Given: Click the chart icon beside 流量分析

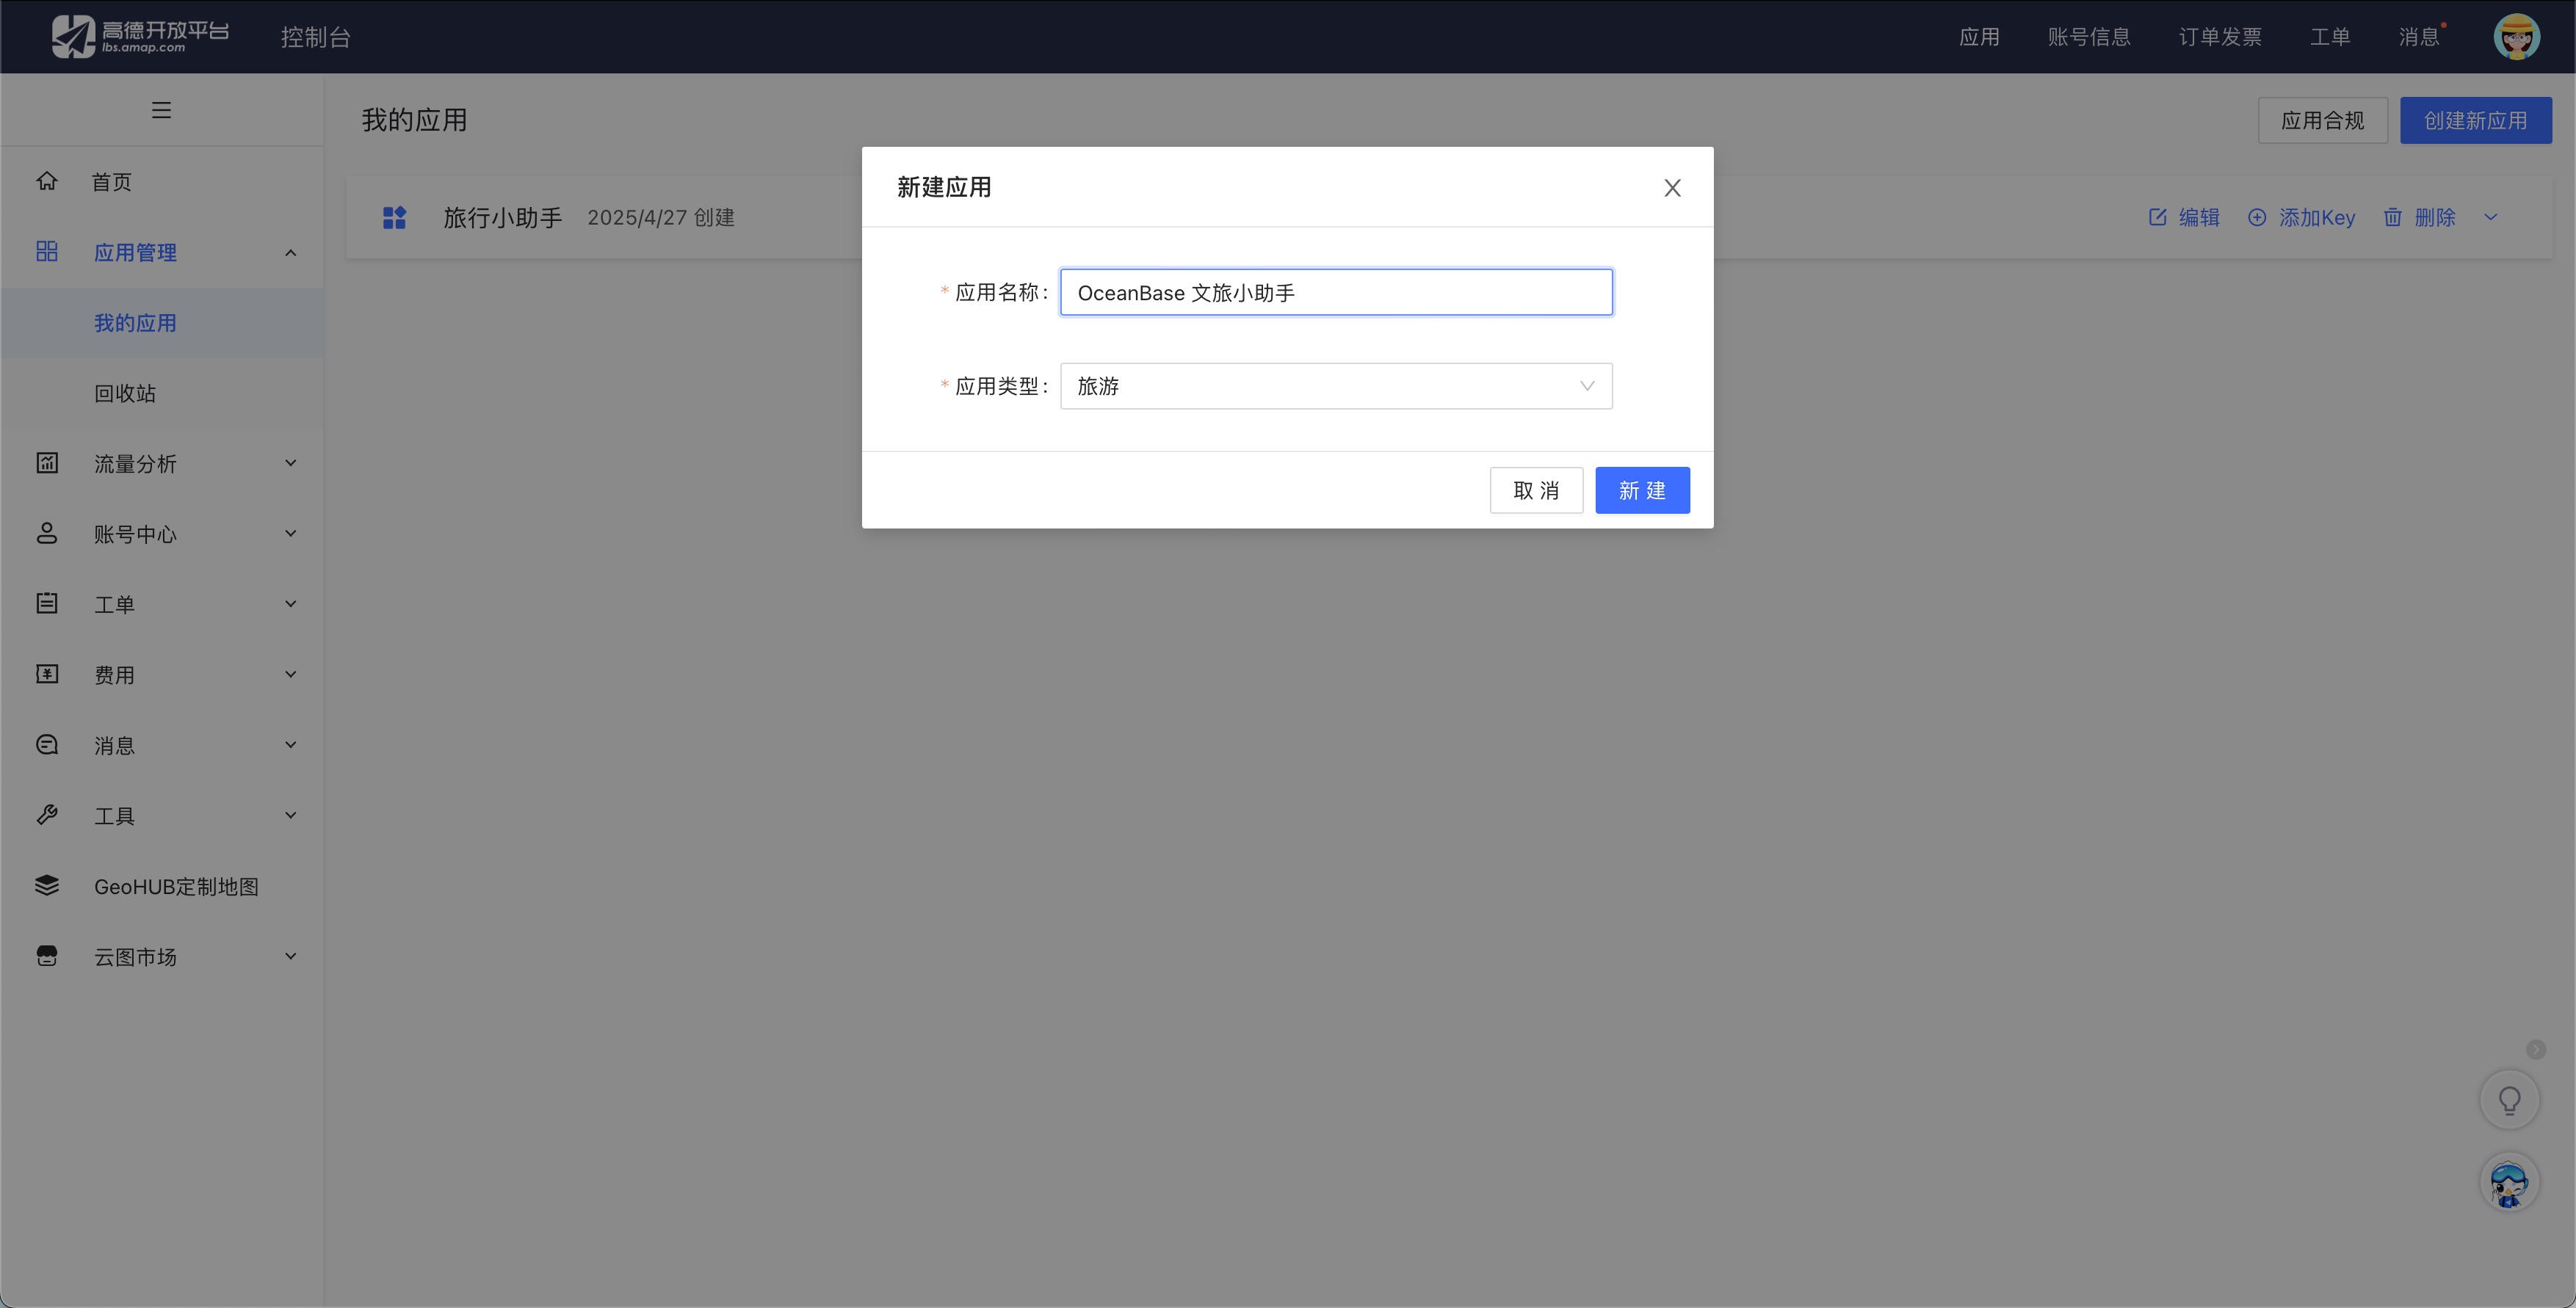Looking at the screenshot, I should (46, 462).
